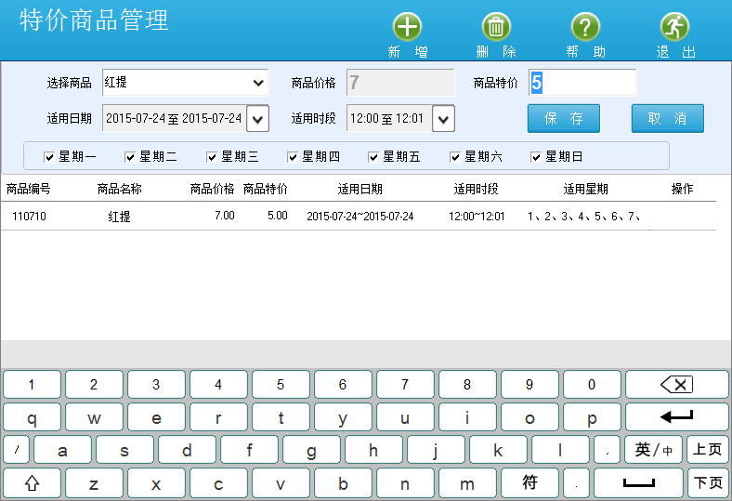
Task: Uncheck the 星期一 (Monday) checkbox
Action: point(50,157)
